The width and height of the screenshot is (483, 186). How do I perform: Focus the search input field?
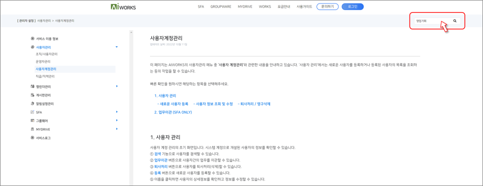click(x=433, y=21)
